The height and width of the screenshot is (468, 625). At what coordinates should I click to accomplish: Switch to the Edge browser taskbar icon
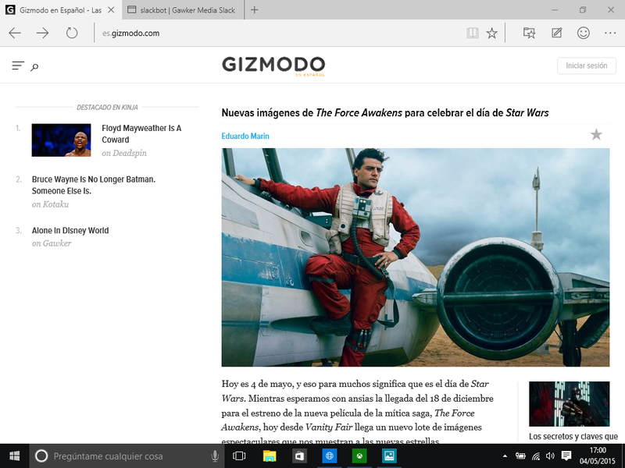click(x=329, y=456)
